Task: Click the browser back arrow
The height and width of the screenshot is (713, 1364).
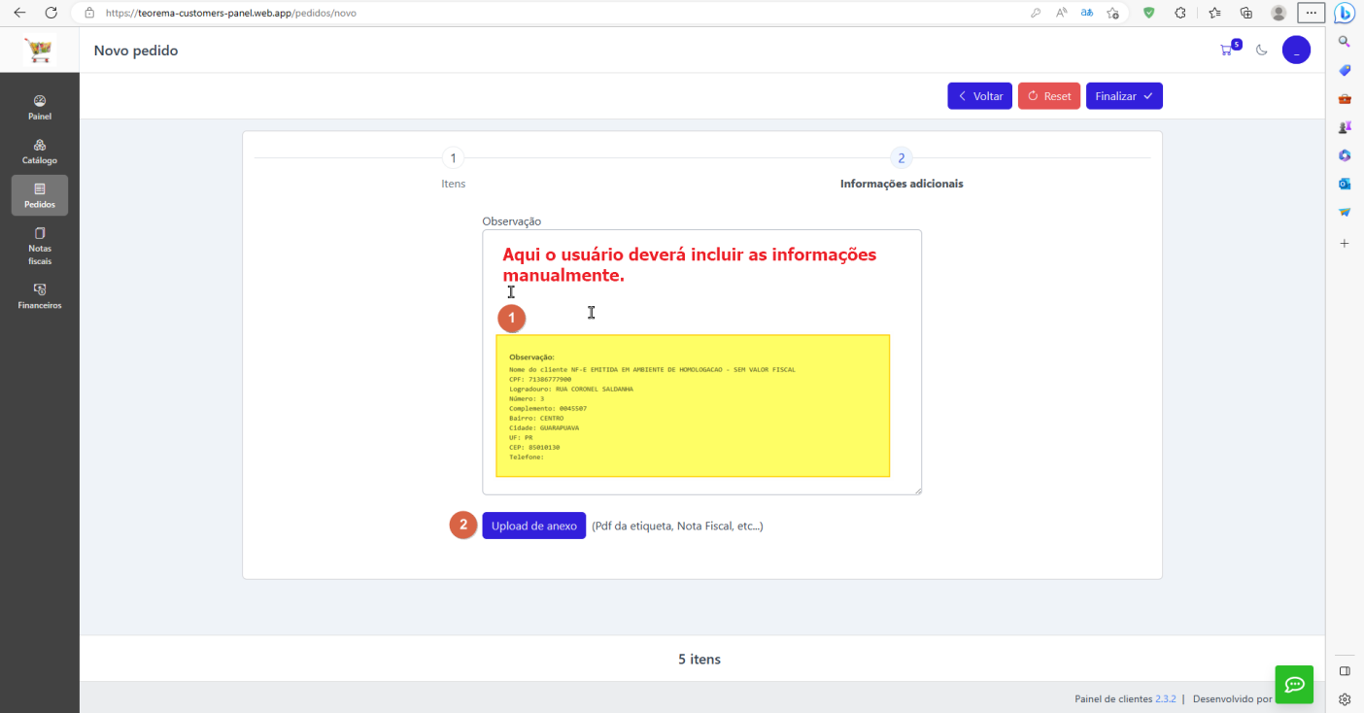Action: 19,13
